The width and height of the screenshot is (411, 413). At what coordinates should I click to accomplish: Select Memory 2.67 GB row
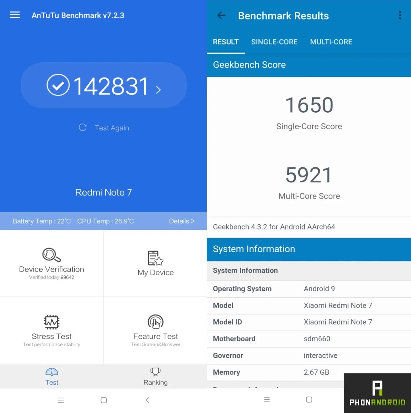point(309,372)
